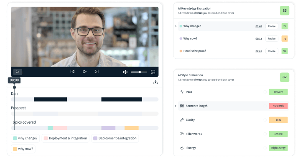Click the Why change? score 76
The width and height of the screenshot is (298, 159).
tap(285, 26)
